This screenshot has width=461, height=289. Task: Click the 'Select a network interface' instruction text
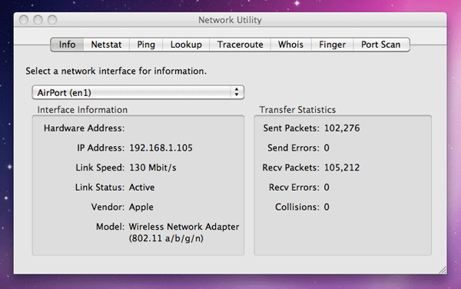(x=116, y=71)
